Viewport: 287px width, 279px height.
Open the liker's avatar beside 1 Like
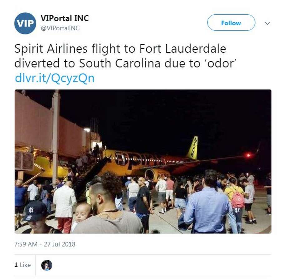[x=47, y=265]
